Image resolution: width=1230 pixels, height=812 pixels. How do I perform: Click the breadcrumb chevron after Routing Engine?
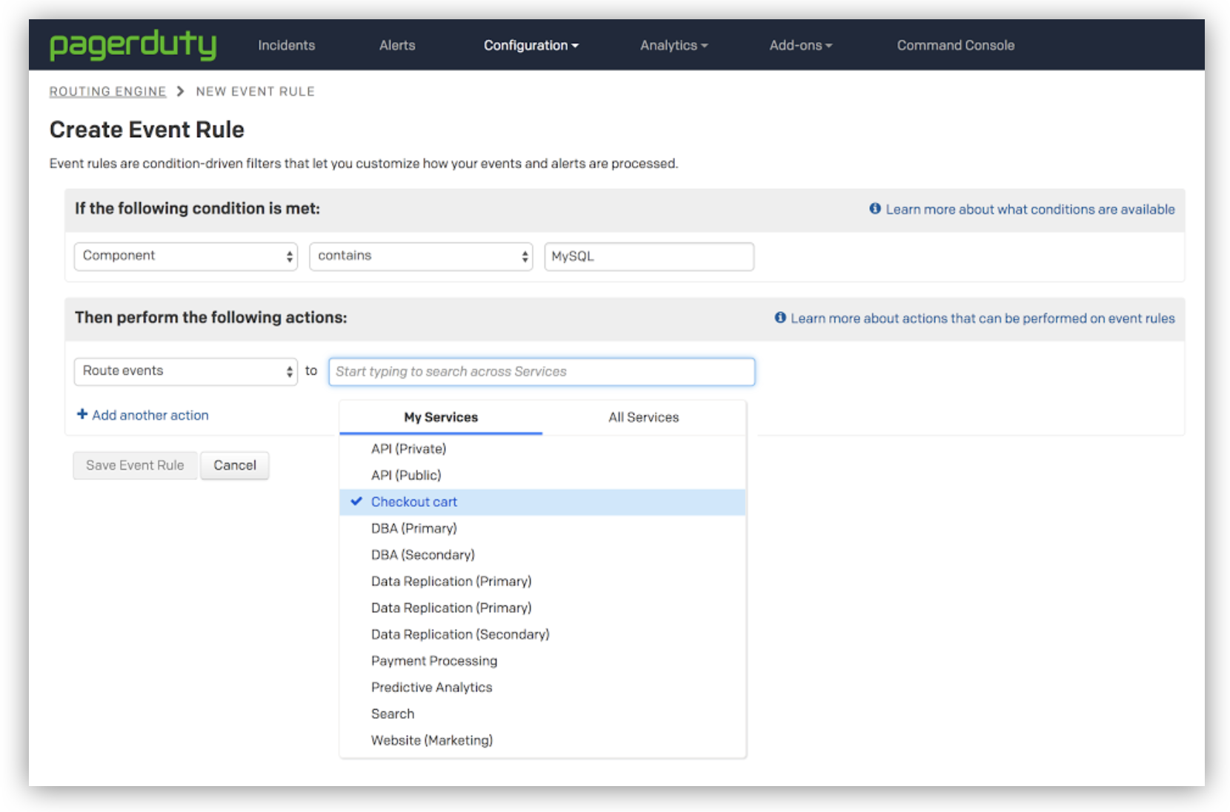(x=181, y=91)
